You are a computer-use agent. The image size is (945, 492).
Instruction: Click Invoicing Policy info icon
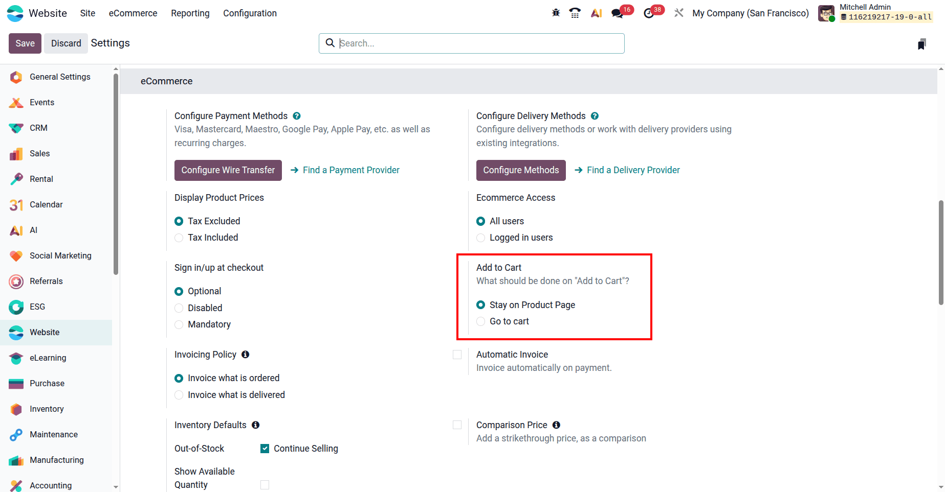[246, 354]
